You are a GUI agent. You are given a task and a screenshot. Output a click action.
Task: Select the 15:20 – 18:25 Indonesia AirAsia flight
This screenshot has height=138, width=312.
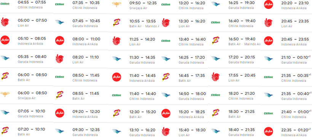click(x=184, y=114)
